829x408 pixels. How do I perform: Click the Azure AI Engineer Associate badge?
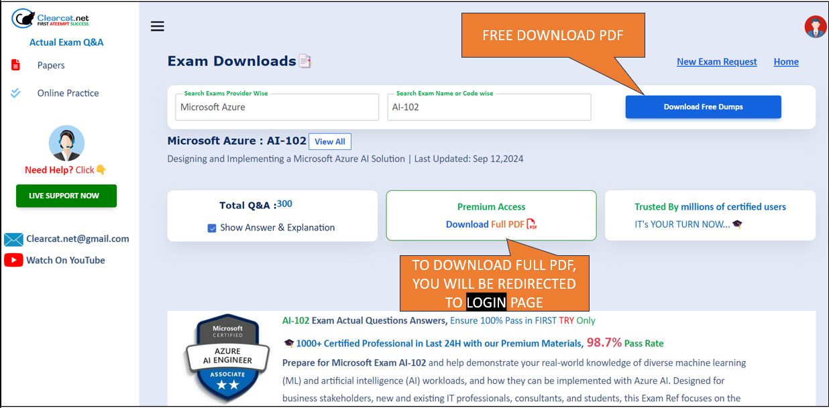[227, 358]
